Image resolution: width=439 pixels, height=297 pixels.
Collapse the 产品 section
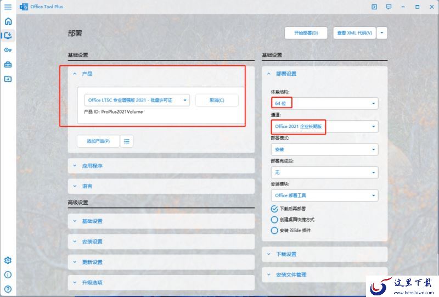[x=161, y=74]
